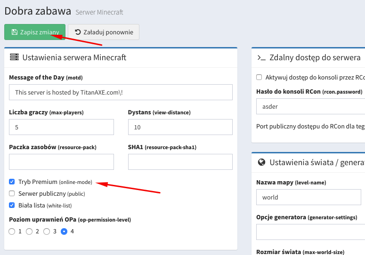Click the terminal icon beside Zdalny dostęp do serwera
This screenshot has width=365, height=255.
pos(261,57)
